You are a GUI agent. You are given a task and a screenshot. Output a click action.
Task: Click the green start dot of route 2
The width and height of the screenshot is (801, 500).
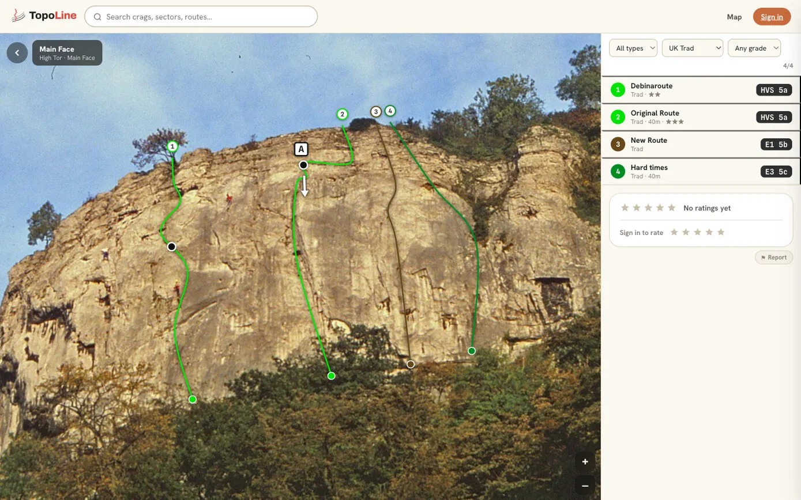coord(331,376)
